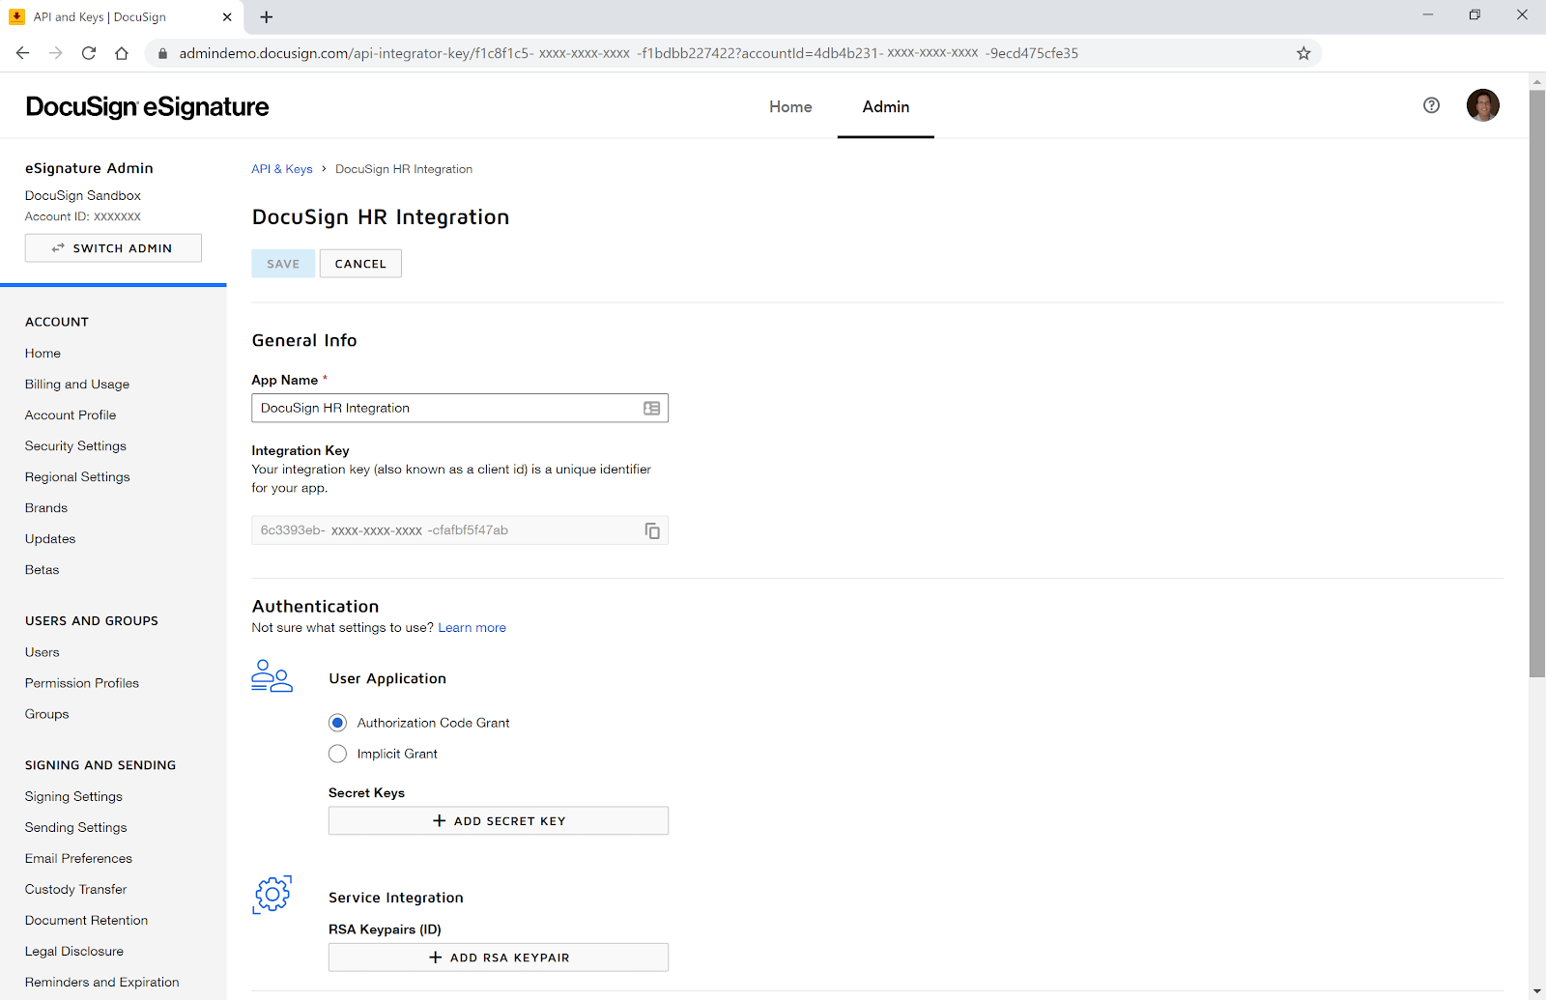
Task: Open your profile avatar menu
Action: [x=1482, y=105]
